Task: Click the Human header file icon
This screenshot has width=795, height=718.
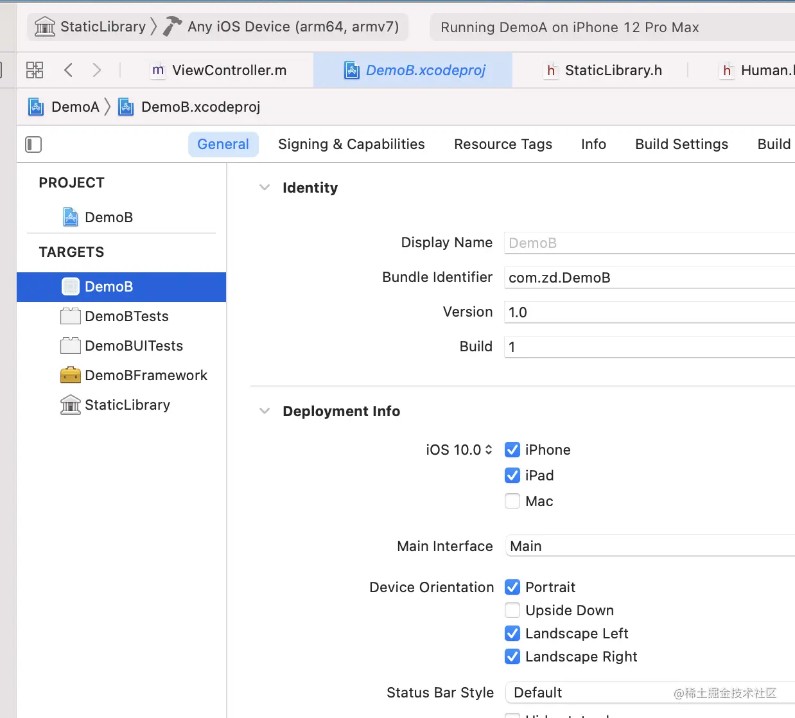Action: click(x=726, y=70)
